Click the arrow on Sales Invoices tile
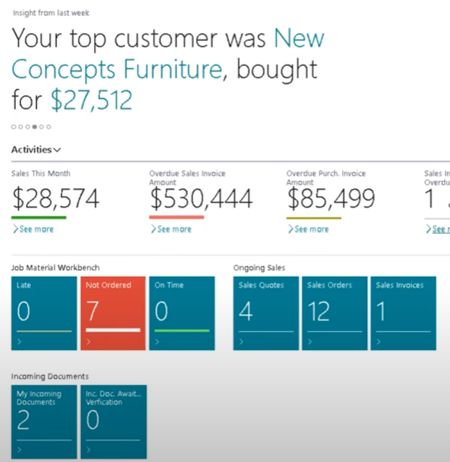Image resolution: width=450 pixels, height=462 pixels. [x=378, y=342]
